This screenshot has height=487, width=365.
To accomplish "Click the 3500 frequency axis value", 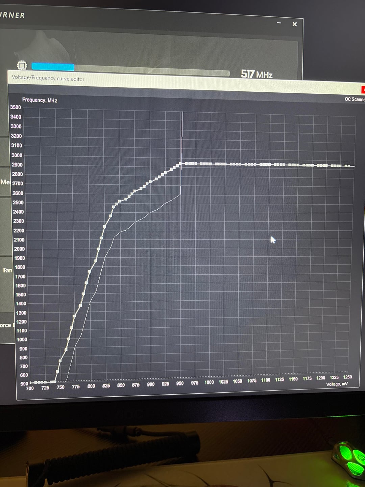I will click(x=16, y=107).
